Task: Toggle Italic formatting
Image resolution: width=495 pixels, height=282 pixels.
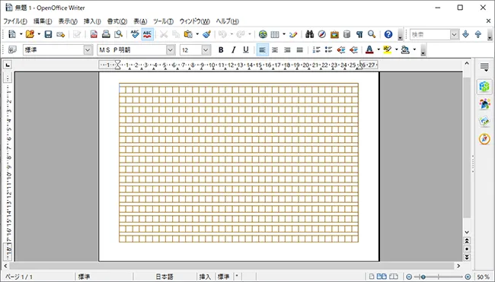Action: (x=233, y=49)
